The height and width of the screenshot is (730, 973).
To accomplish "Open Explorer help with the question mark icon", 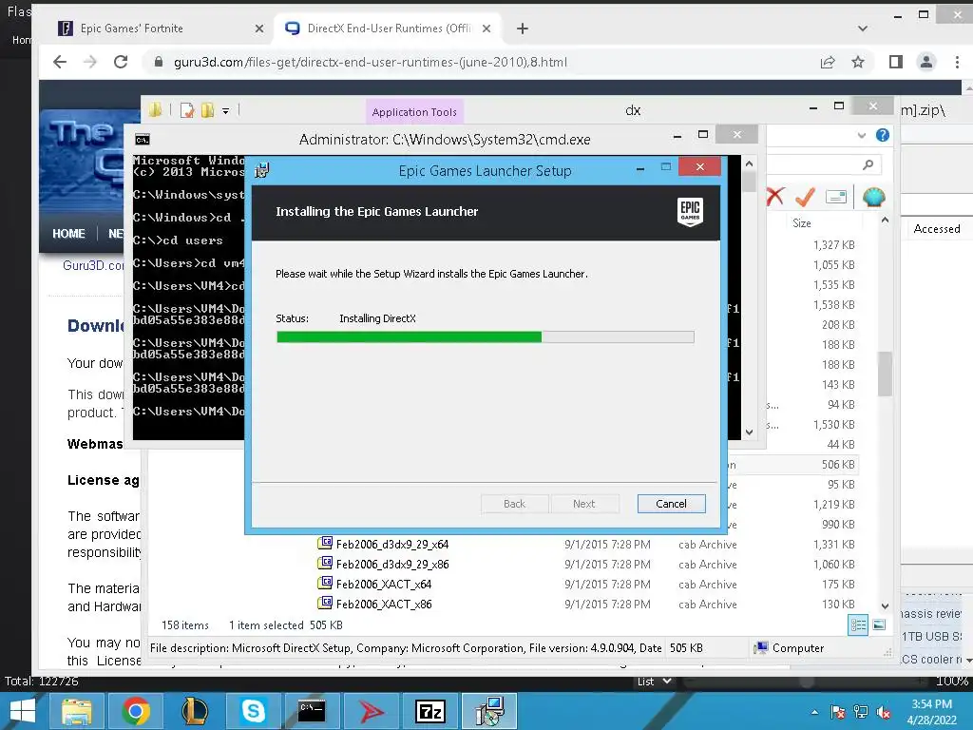I will pos(882,135).
